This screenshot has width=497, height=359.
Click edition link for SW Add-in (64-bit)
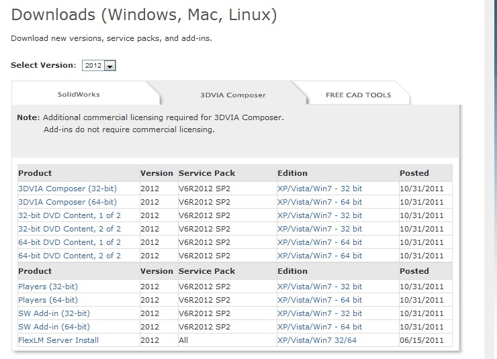(320, 327)
